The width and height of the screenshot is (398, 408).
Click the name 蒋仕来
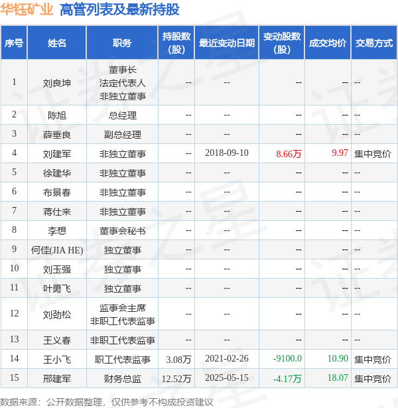click(x=56, y=212)
